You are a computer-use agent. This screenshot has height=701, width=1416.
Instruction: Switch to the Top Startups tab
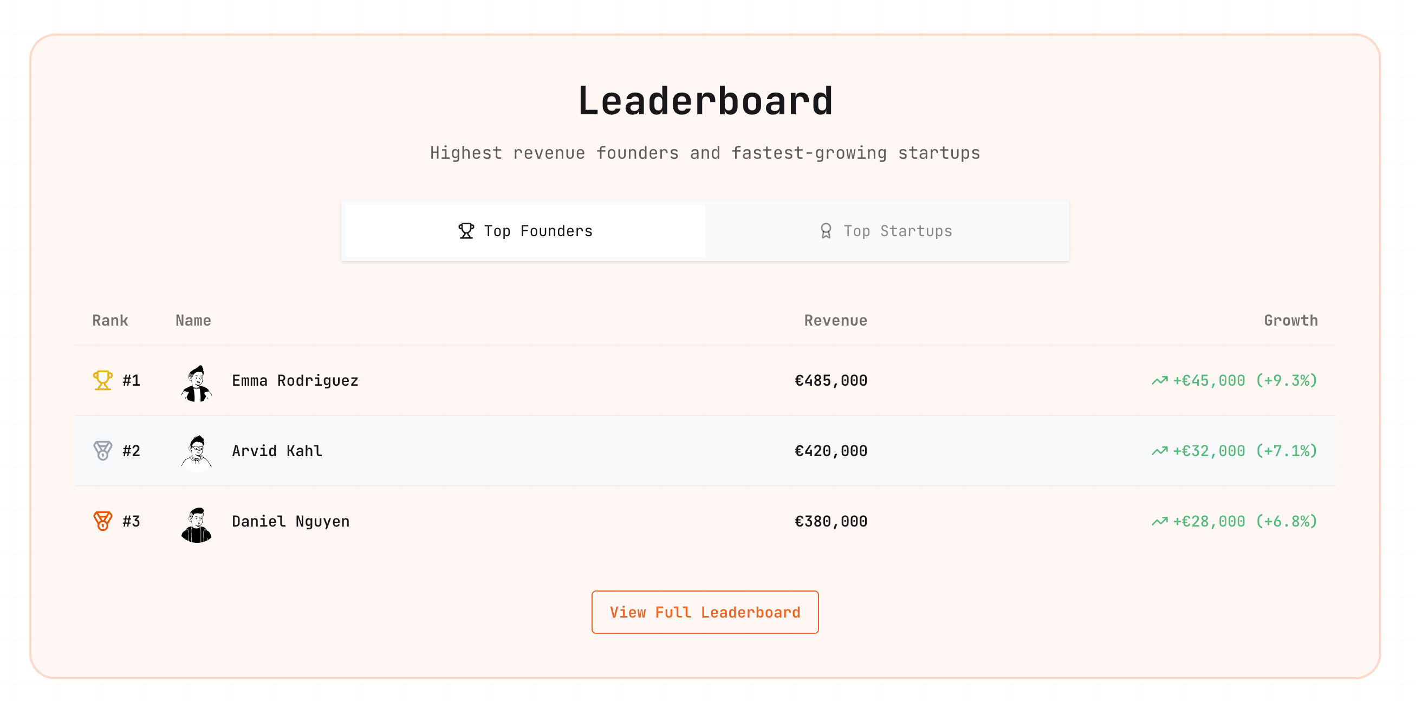887,230
